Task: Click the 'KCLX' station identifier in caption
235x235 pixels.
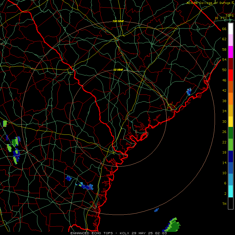Action: pyautogui.click(x=125, y=233)
